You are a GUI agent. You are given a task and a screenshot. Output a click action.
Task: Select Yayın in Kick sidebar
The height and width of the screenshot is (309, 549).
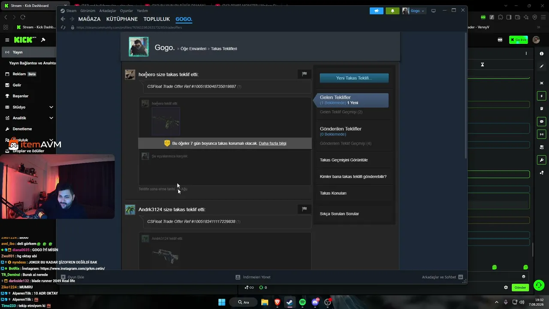click(28, 52)
